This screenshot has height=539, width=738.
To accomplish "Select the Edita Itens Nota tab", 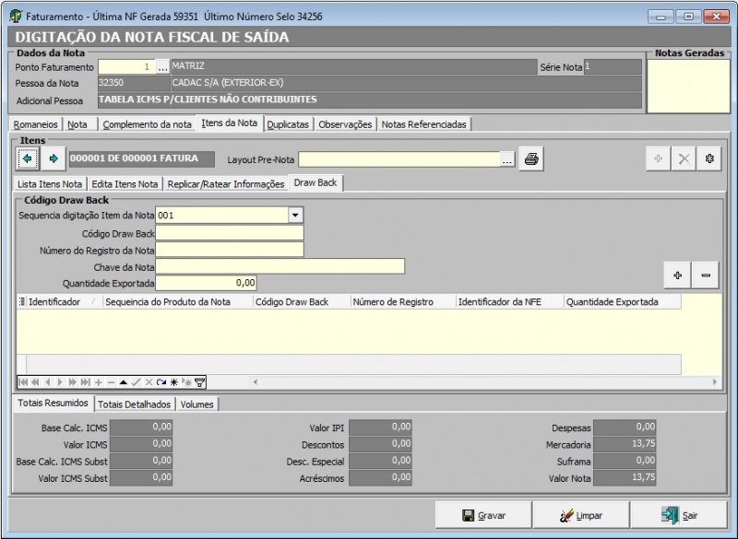I will [x=125, y=183].
